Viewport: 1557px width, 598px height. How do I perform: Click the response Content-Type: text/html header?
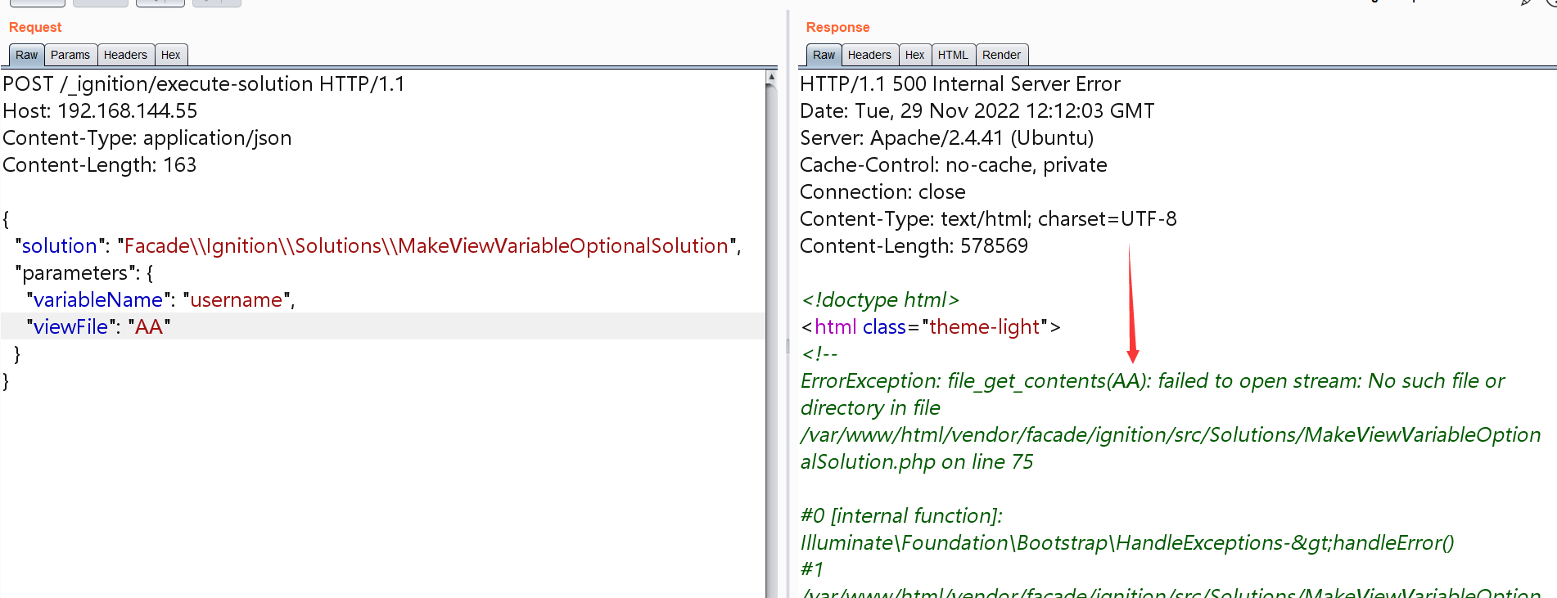[988, 219]
